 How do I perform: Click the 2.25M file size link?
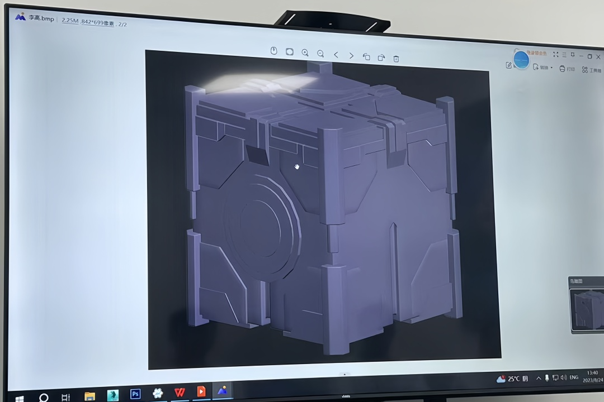[69, 20]
